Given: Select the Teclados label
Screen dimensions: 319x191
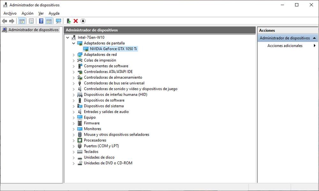Looking at the screenshot, I should point(91,152).
